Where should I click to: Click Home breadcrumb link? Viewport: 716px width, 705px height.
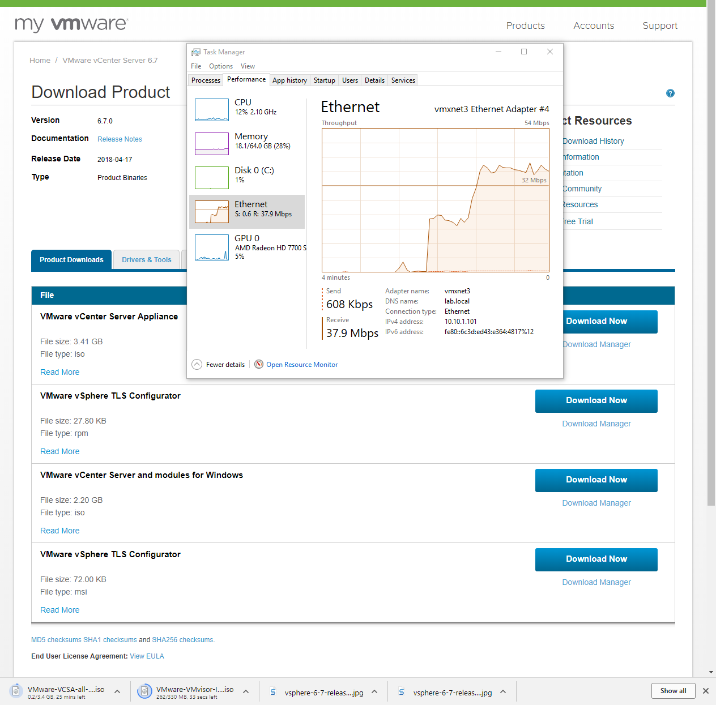pos(40,61)
